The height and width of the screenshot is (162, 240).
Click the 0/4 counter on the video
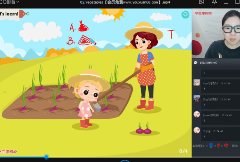[x=183, y=151]
